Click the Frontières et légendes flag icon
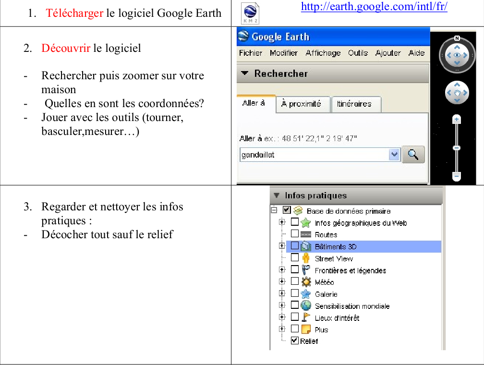This screenshot has height=365, width=484. (305, 270)
